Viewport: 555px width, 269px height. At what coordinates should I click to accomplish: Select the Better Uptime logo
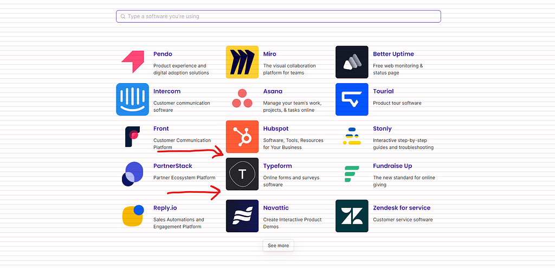(352, 62)
